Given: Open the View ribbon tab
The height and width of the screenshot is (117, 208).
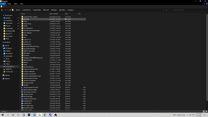Looking at the screenshot, I should click(x=21, y=4).
